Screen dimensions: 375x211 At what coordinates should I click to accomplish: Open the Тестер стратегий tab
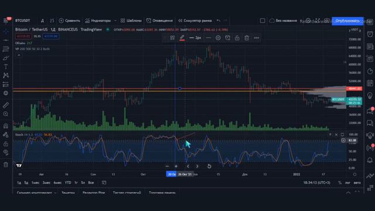click(127, 192)
